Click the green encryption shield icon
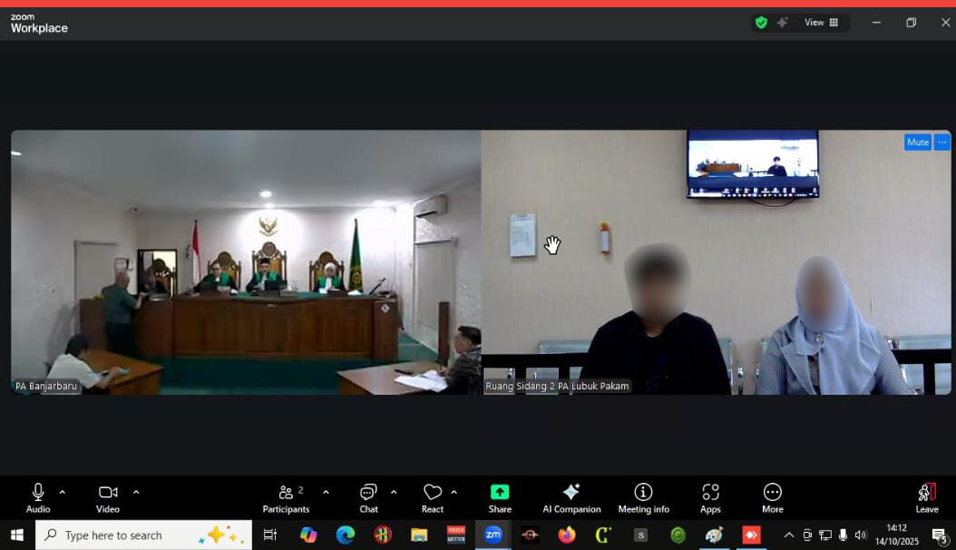This screenshot has height=550, width=956. click(x=761, y=23)
